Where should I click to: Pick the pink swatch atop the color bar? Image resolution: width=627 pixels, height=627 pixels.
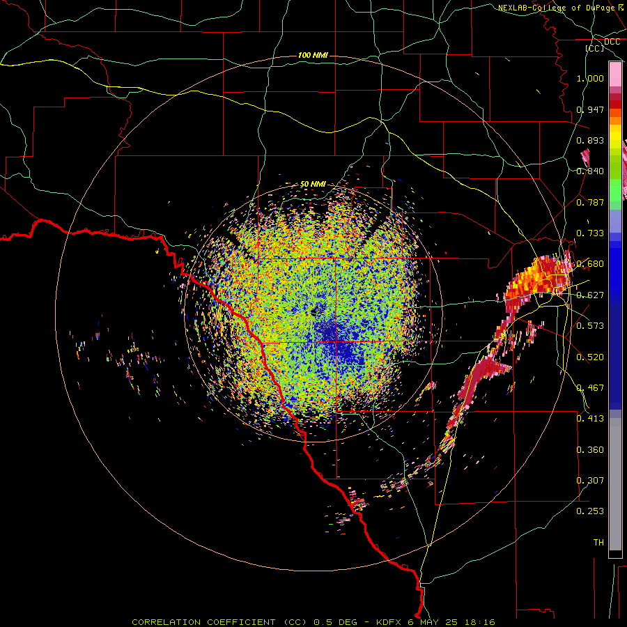point(615,75)
